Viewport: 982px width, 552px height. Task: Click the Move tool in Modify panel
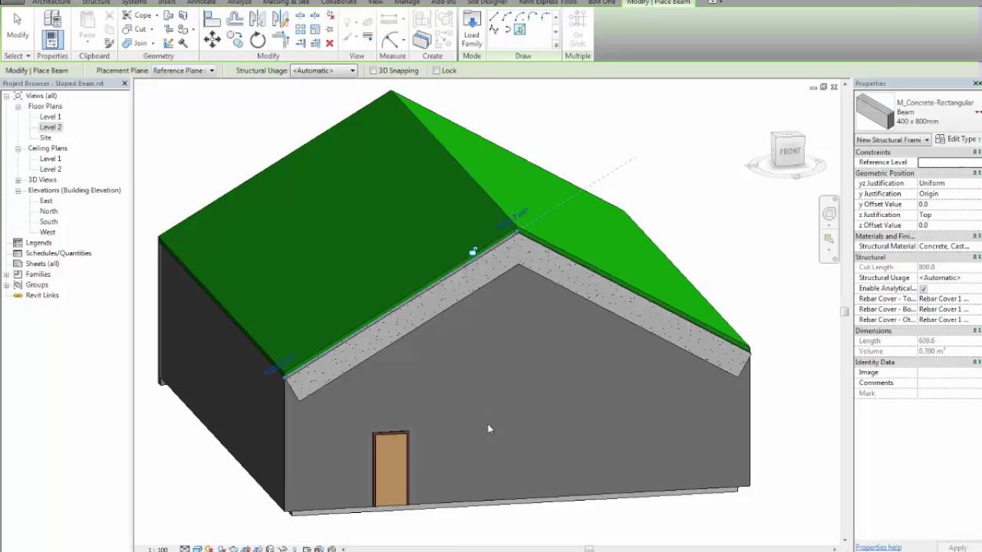click(213, 40)
